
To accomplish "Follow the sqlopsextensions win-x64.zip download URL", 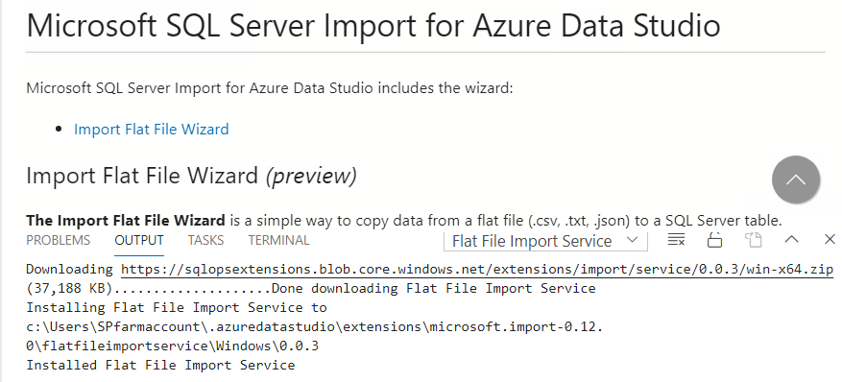I will 477,270.
